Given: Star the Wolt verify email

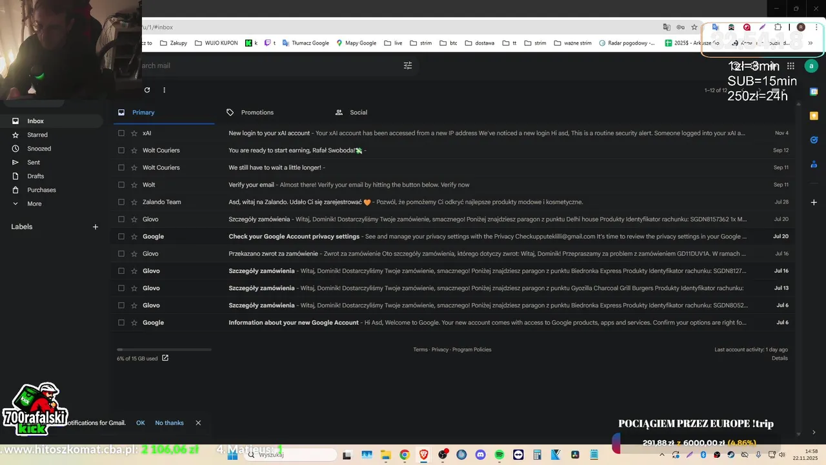Looking at the screenshot, I should point(134,185).
